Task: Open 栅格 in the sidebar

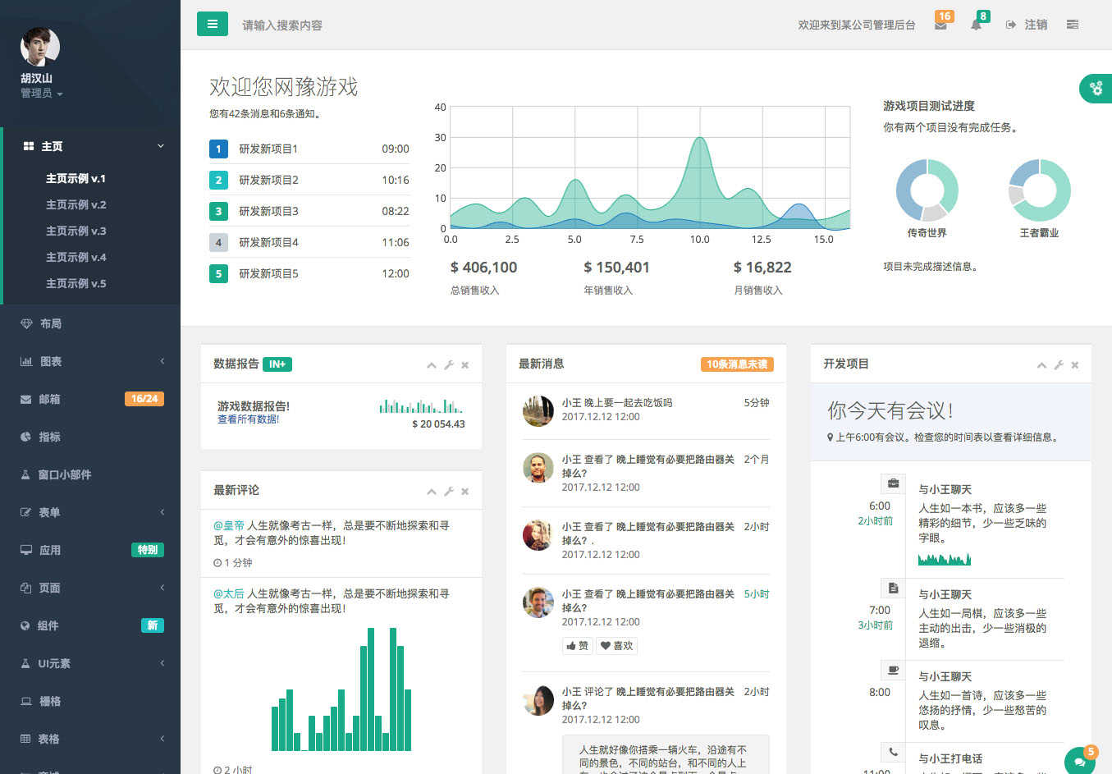Action: 90,701
